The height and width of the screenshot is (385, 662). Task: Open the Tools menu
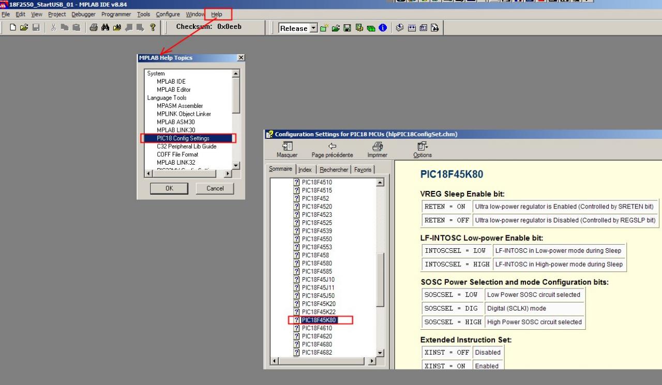click(x=143, y=14)
